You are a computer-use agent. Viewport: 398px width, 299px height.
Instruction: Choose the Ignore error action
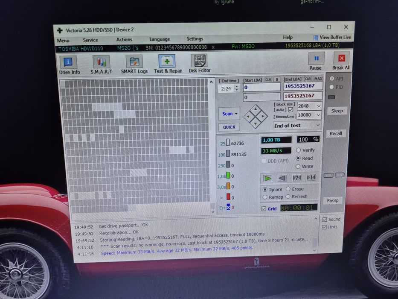pyautogui.click(x=265, y=189)
